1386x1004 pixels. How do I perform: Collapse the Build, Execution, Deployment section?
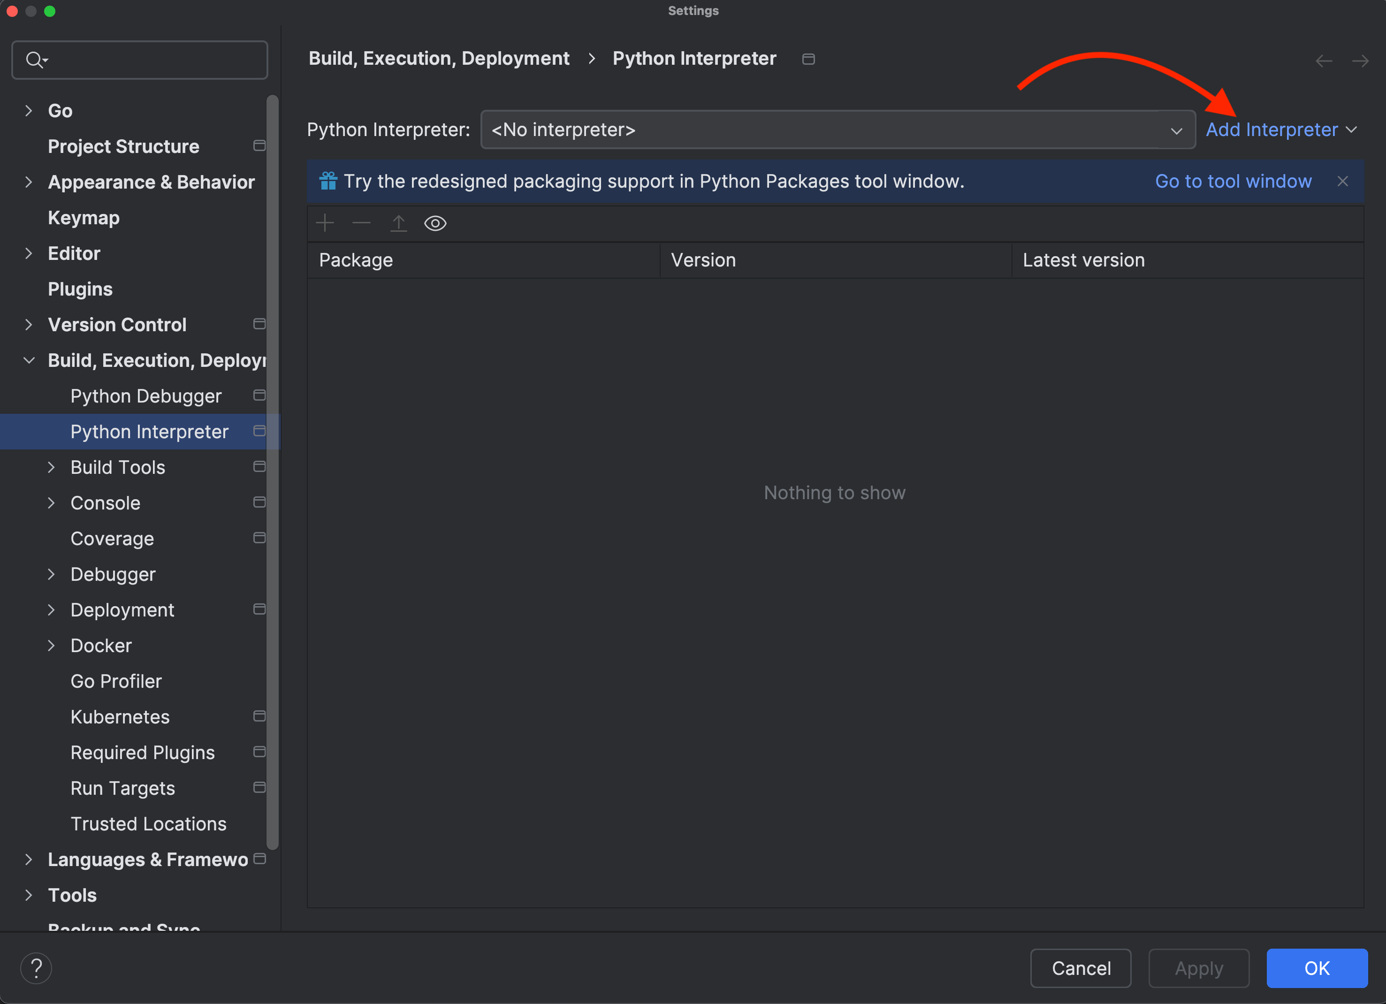pyautogui.click(x=29, y=360)
